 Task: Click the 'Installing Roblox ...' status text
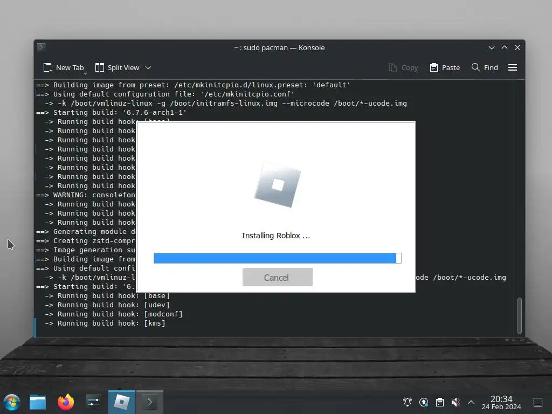[x=276, y=236]
